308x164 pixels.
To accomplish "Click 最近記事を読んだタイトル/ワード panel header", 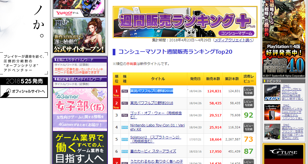I will pos(80,79).
